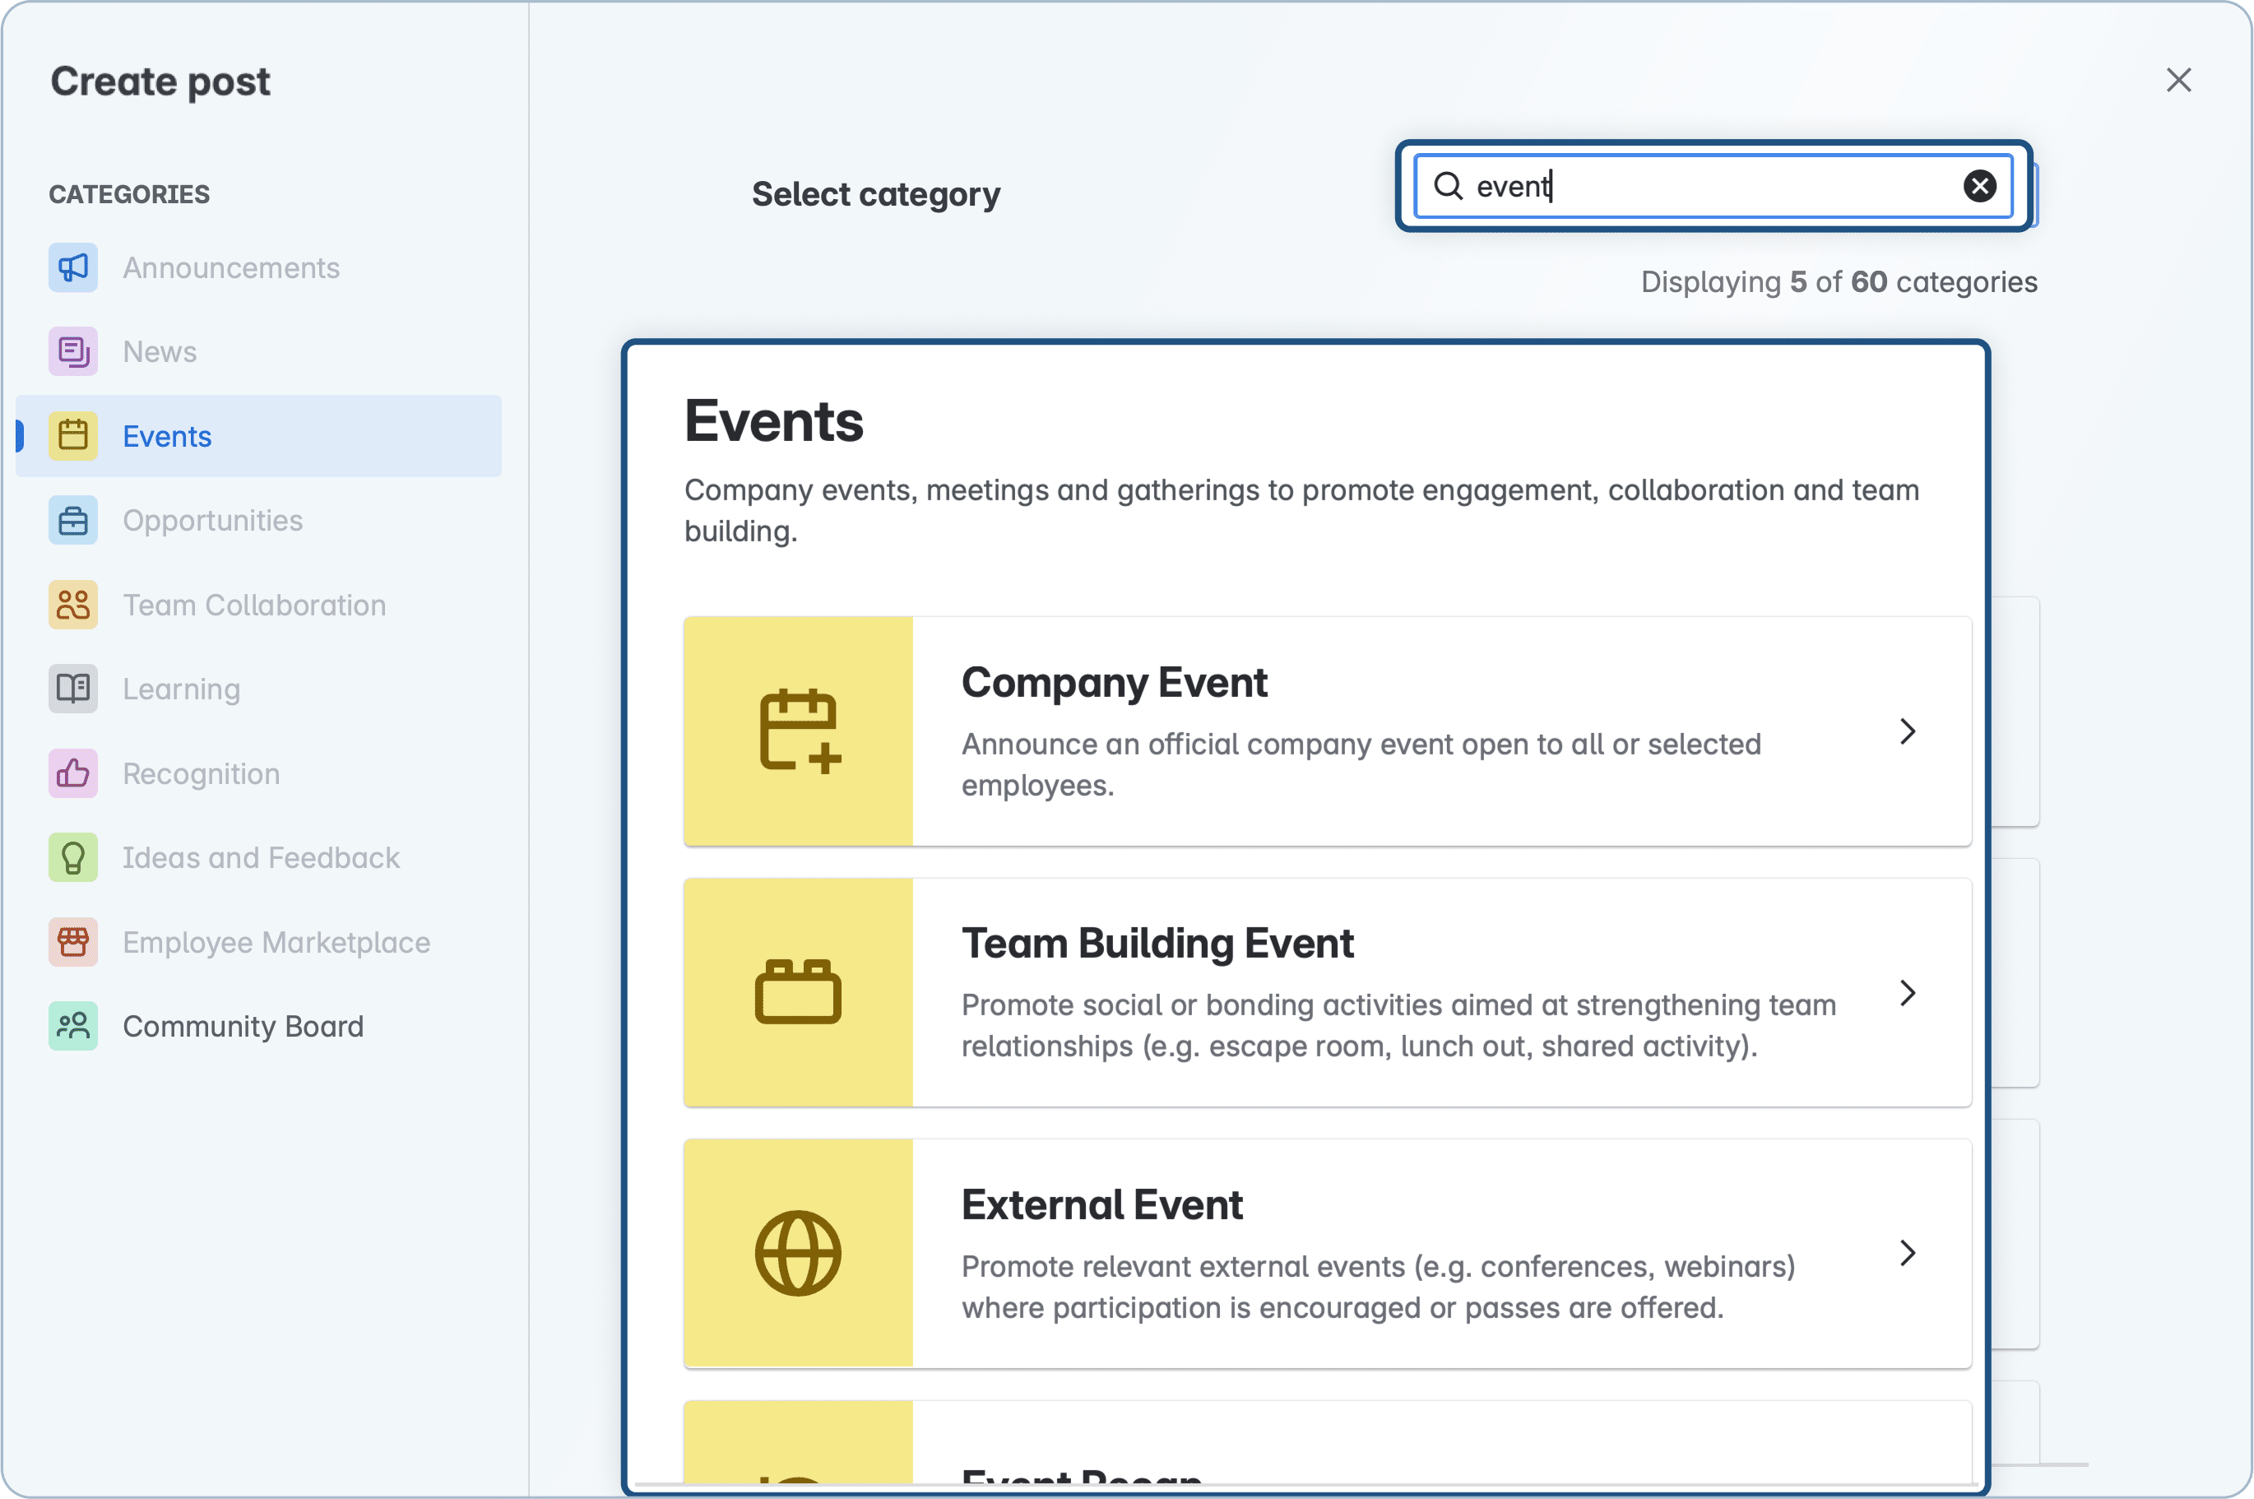Open the Announcements category from the sidebar
The height and width of the screenshot is (1499, 2254).
pos(230,267)
